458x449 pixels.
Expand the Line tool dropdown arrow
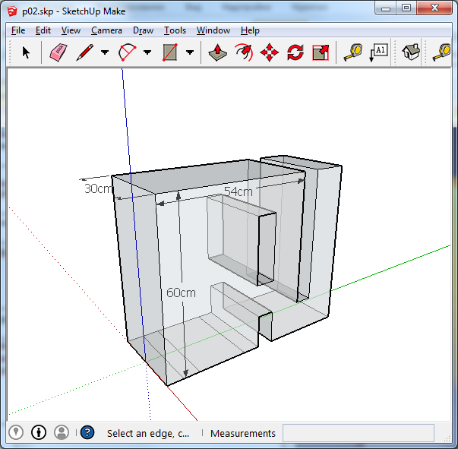pos(105,53)
